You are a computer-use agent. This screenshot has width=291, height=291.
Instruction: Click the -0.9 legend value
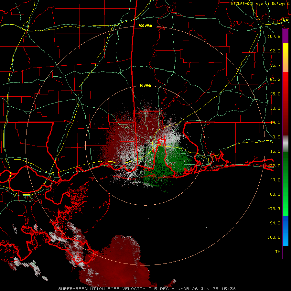[x=275, y=137]
